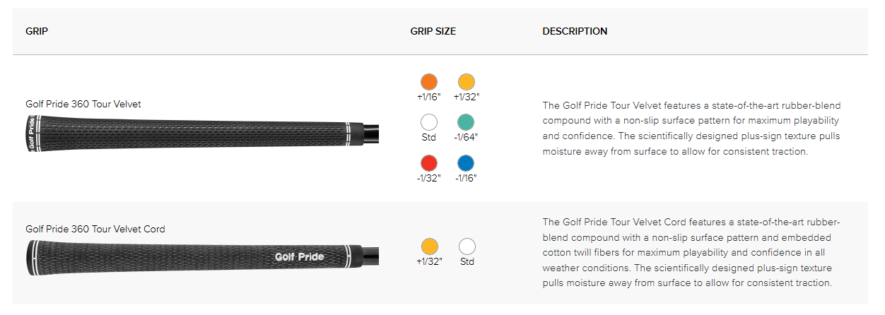Viewport: 885px width, 315px height.
Task: Click the Golf Pride logo on the Cord grip
Action: 300,256
